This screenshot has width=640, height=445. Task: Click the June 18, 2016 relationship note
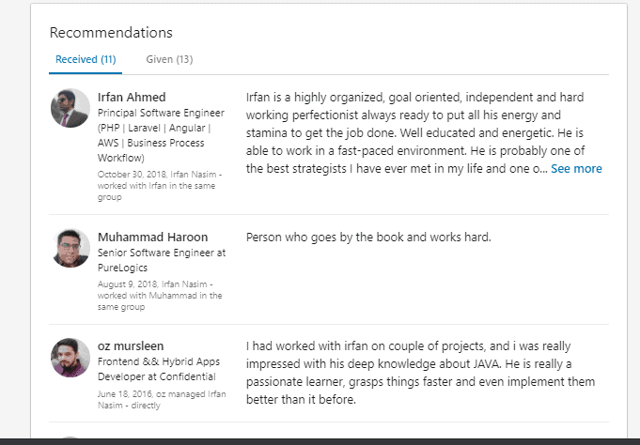(162, 399)
